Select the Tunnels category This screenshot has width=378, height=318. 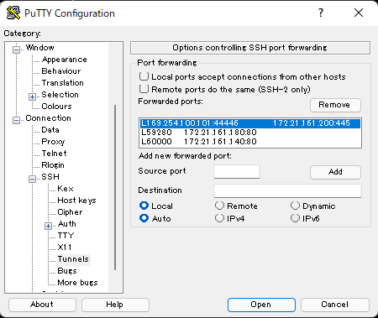(x=73, y=259)
